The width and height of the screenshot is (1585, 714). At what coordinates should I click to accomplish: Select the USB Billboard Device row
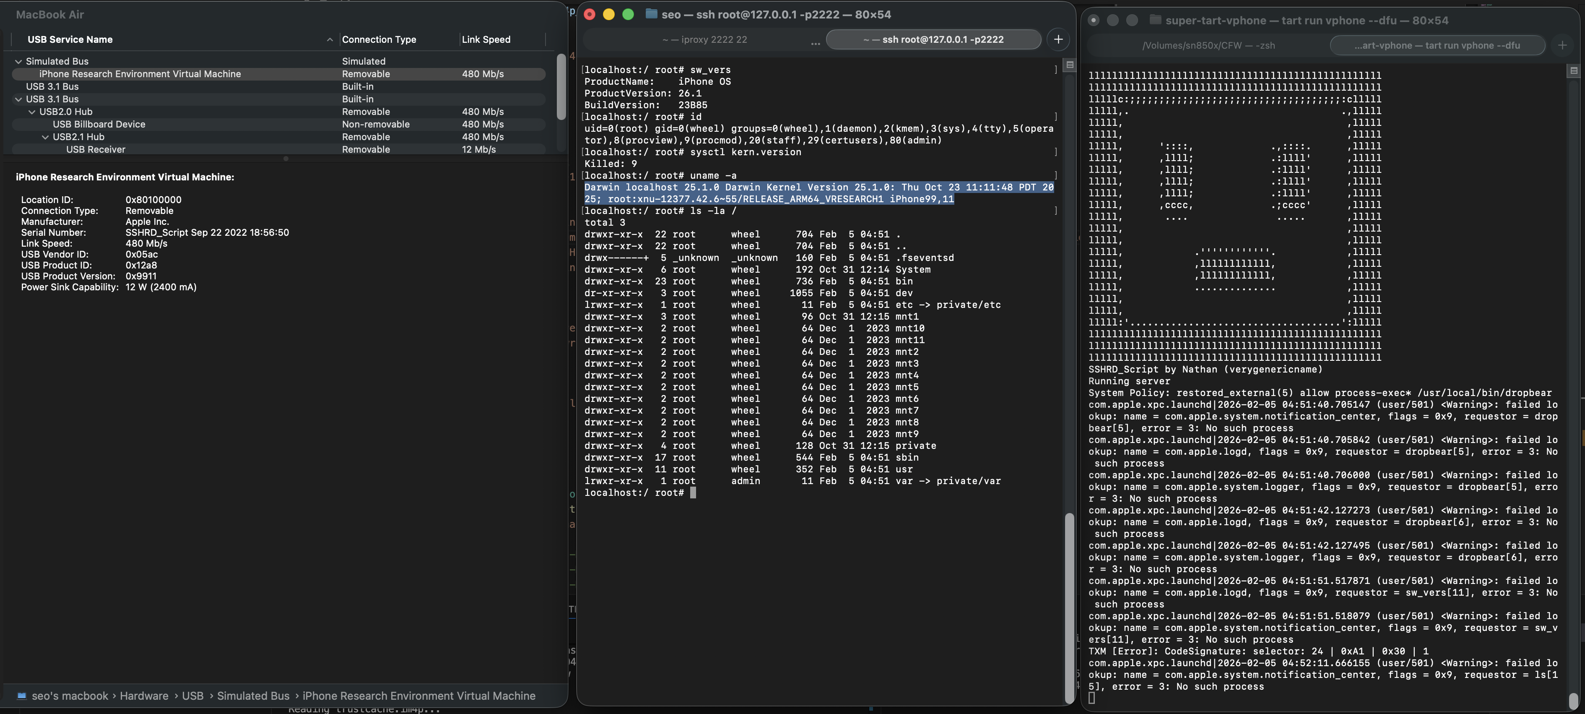[x=99, y=124]
